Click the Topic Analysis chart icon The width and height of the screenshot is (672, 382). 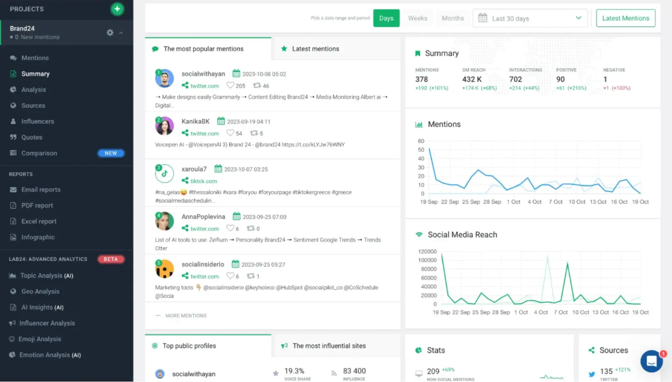coord(12,275)
